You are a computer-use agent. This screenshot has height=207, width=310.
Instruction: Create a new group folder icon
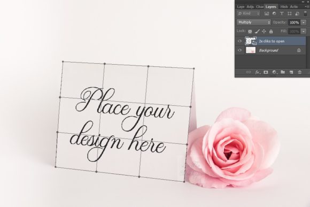[283, 72]
